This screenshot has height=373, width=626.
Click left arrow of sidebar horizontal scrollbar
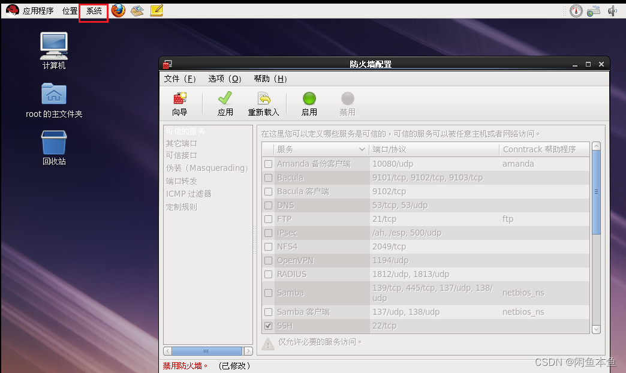[x=168, y=351]
